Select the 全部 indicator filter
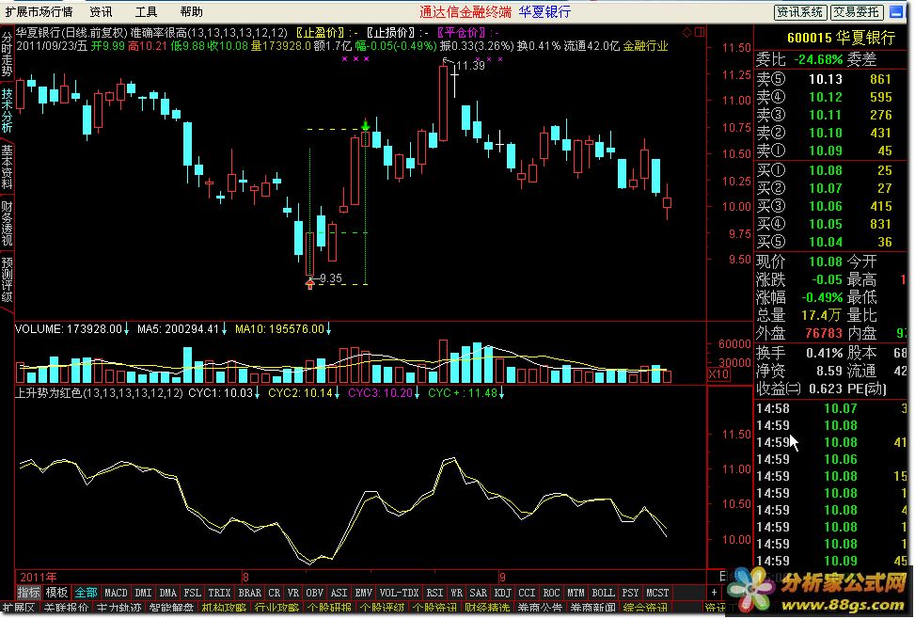 [86, 593]
